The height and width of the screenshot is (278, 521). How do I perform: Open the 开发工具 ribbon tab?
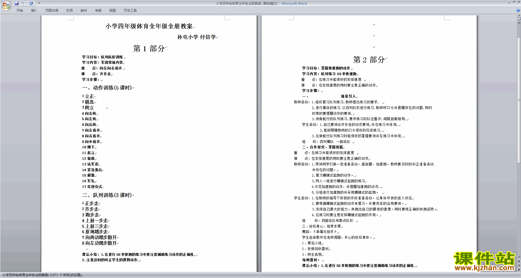click(x=130, y=10)
